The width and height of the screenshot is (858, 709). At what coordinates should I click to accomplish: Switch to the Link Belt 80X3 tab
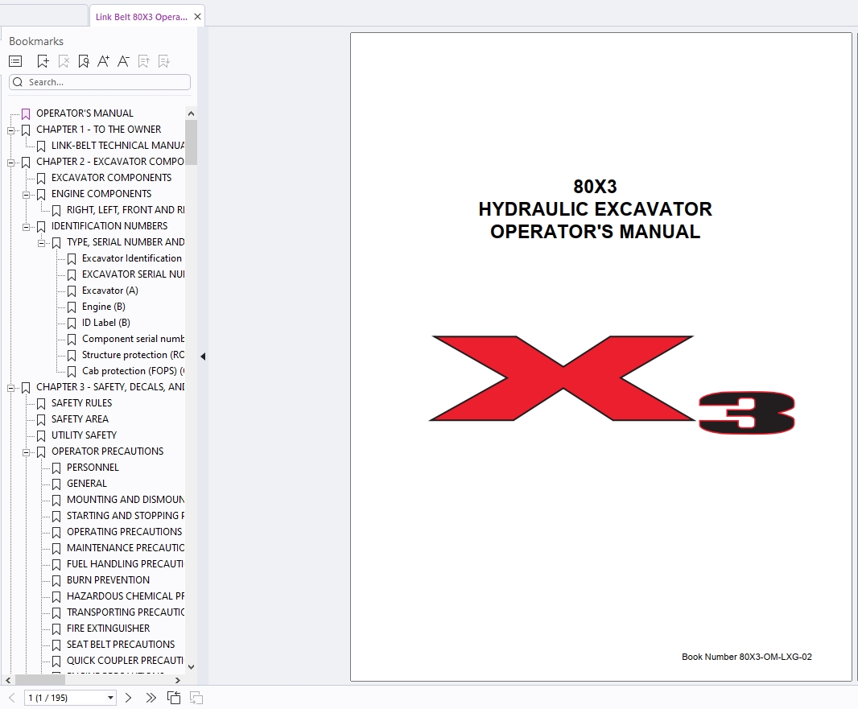[x=141, y=16]
